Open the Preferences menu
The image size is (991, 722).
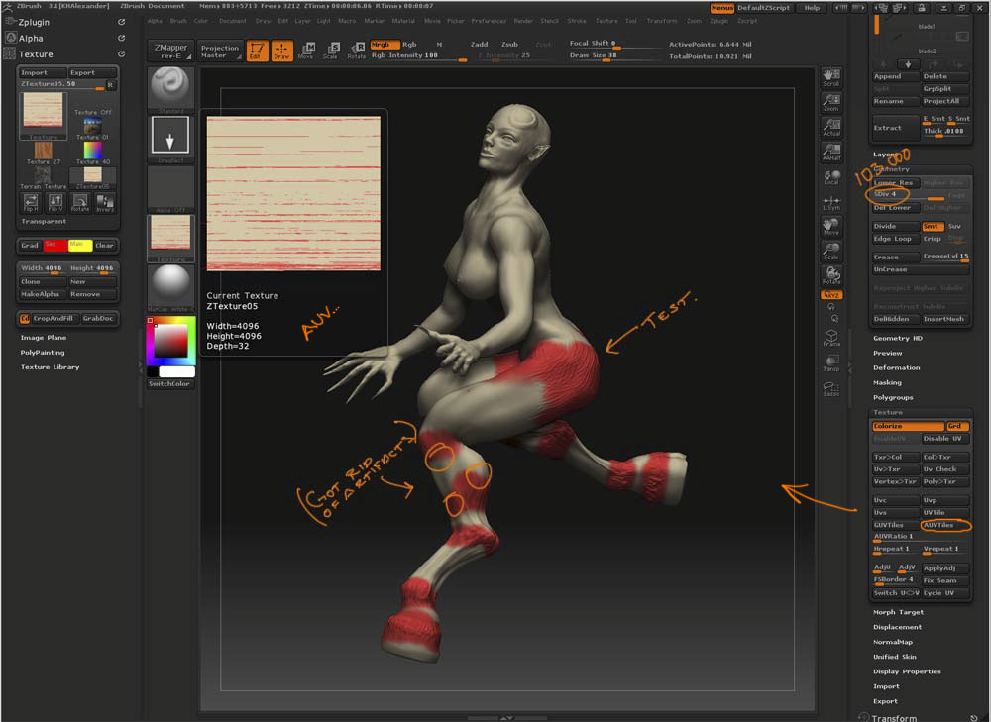[x=489, y=21]
